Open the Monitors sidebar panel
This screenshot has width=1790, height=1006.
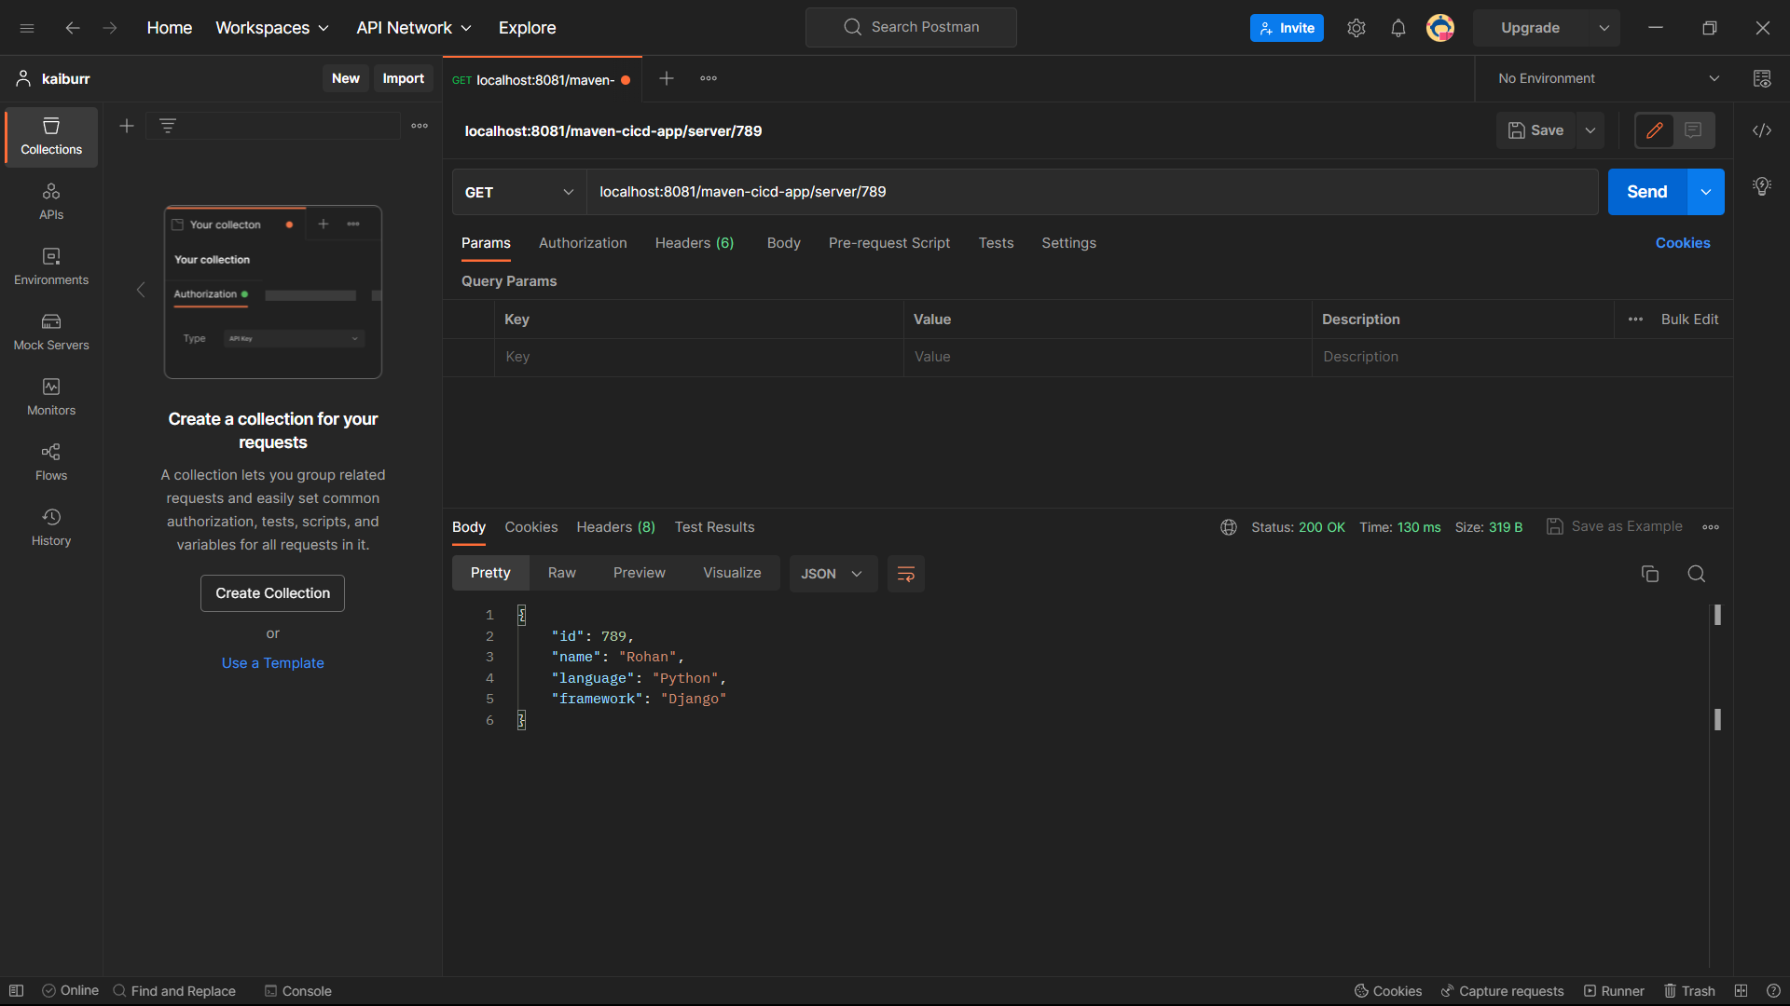pos(50,398)
